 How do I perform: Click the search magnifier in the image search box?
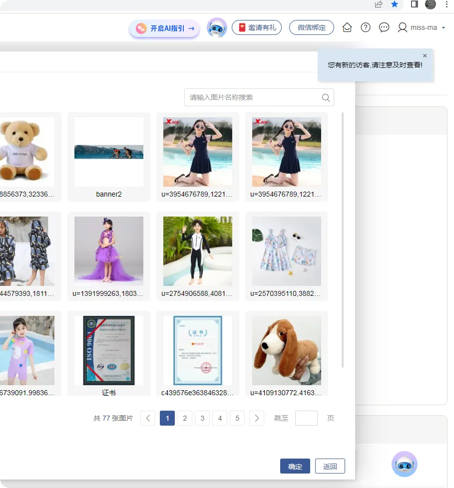[326, 97]
